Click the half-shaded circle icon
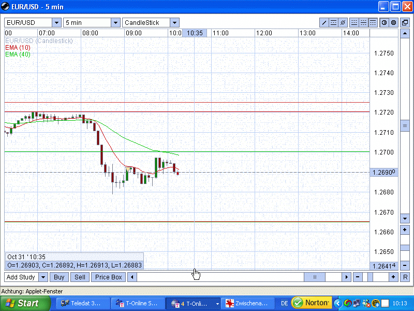This screenshot has height=311, width=414. pos(385,23)
